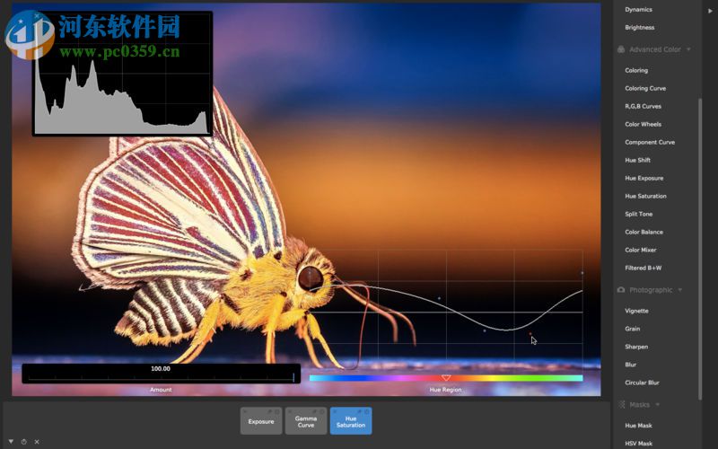The image size is (718, 449).
Task: Click the down-triangle icon in bottom-left bar
Action: pos(11,441)
